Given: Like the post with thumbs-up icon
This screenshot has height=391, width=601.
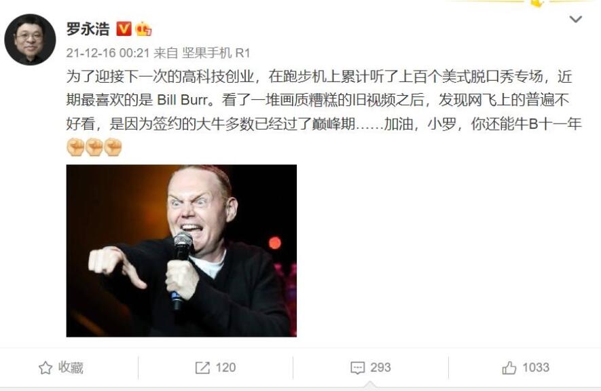Looking at the screenshot, I should click(509, 368).
